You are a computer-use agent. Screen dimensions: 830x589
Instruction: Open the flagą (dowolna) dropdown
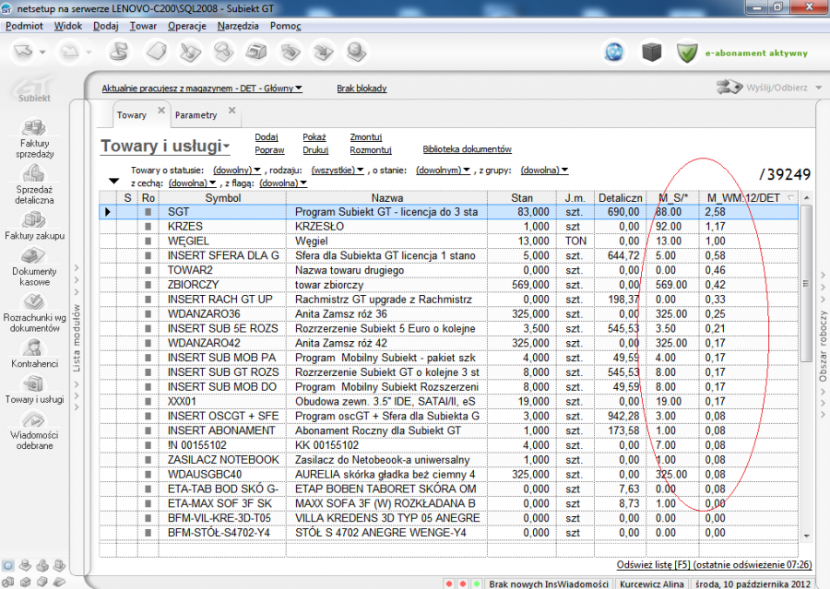coord(283,183)
